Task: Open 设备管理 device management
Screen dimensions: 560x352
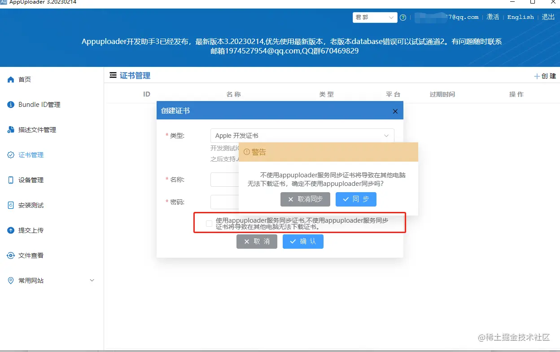Action: (x=31, y=180)
